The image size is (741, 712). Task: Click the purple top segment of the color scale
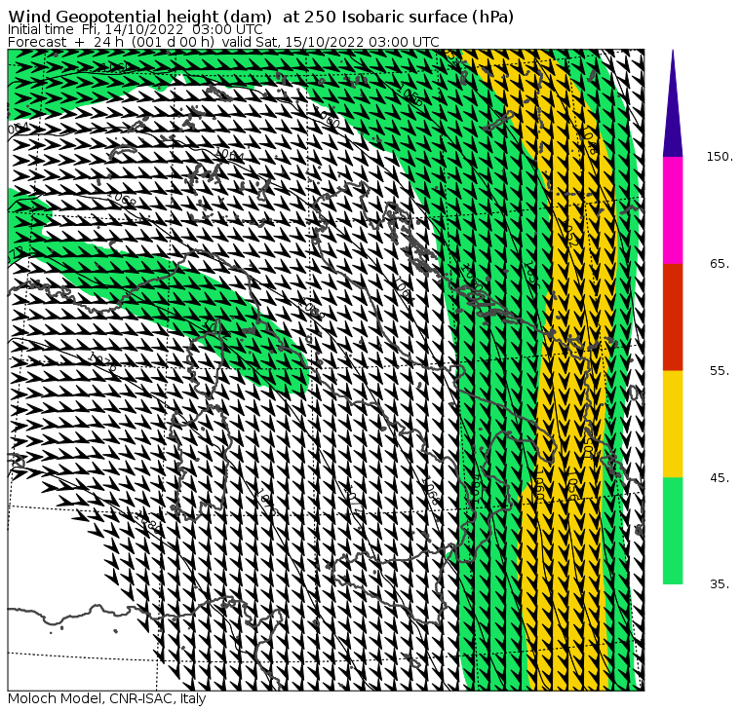tap(673, 111)
